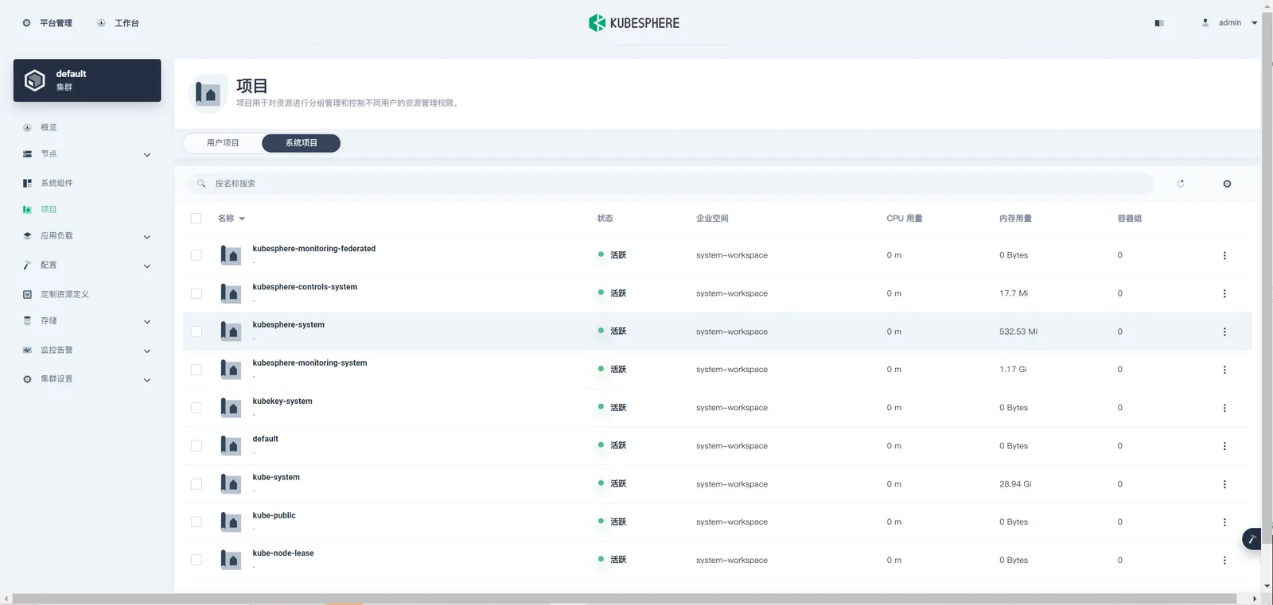Click the search magnifier icon

click(201, 184)
